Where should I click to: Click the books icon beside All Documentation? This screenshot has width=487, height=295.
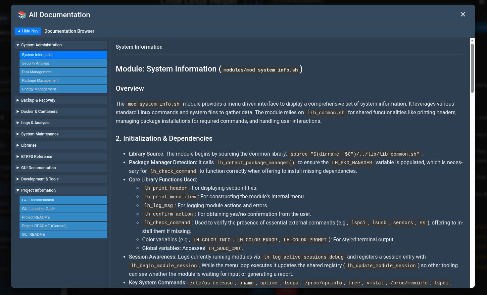click(x=22, y=15)
